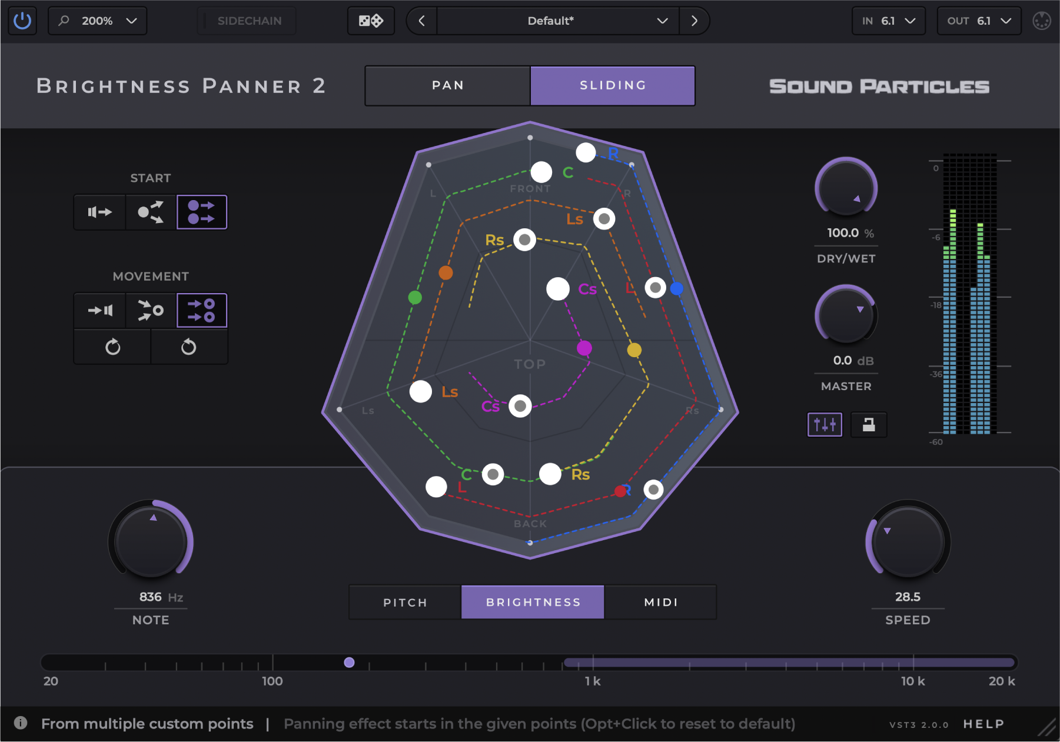The width and height of the screenshot is (1060, 742).
Task: Select Movement to multiple custom points icon
Action: (202, 310)
